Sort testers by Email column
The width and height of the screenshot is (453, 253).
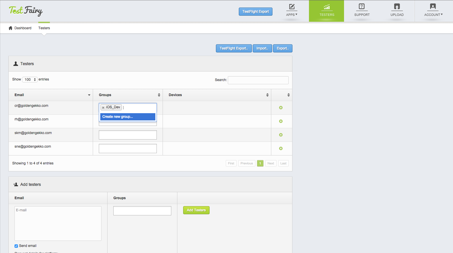pos(51,95)
